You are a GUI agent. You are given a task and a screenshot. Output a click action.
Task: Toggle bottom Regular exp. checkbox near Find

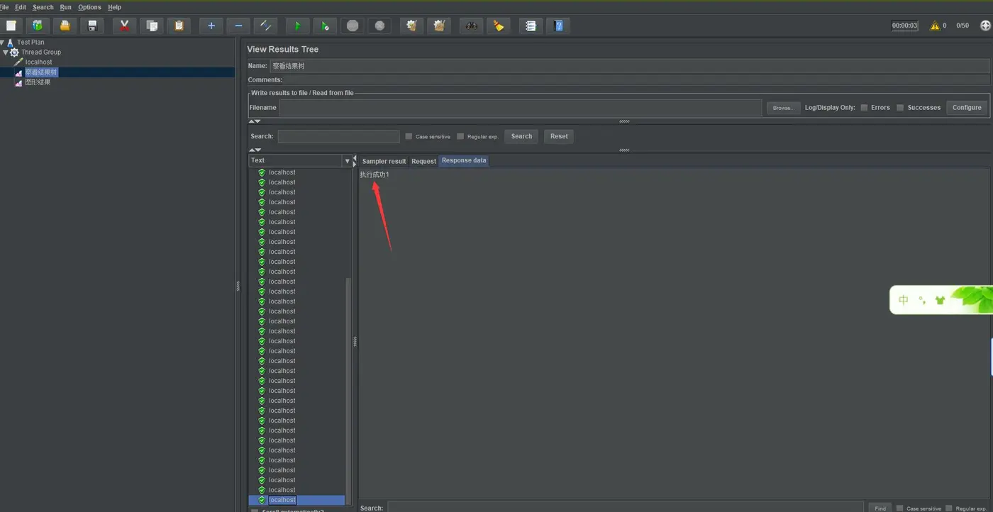948,508
